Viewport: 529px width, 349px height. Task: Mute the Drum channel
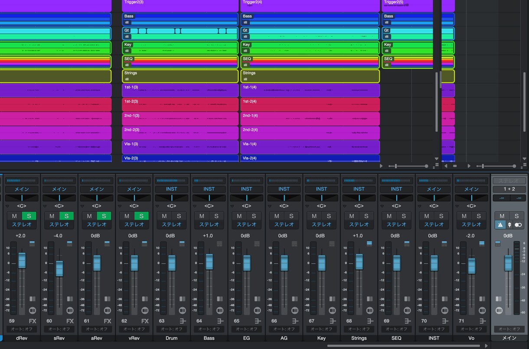tap(164, 216)
